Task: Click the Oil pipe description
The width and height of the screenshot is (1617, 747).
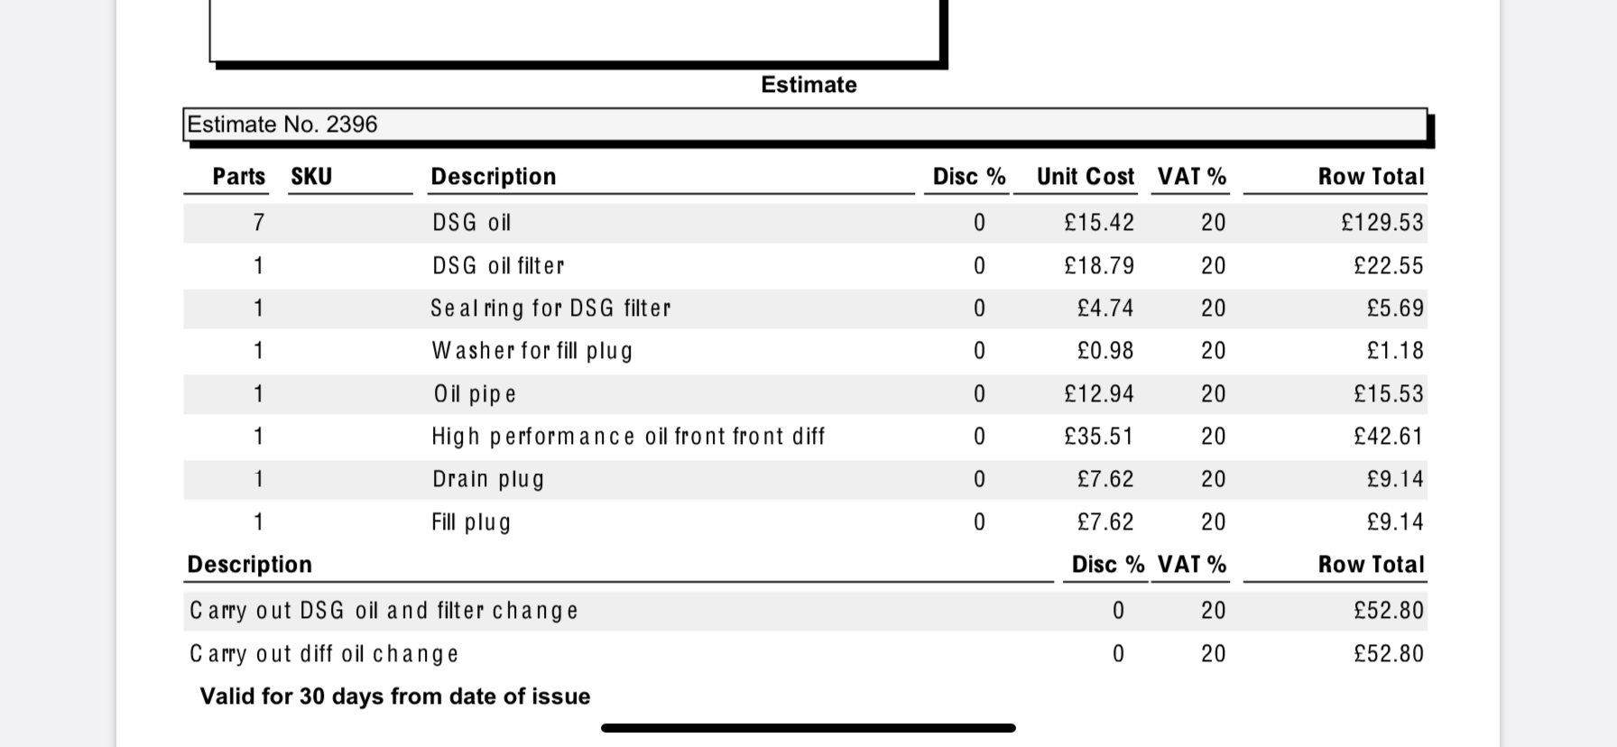Action: tap(475, 394)
